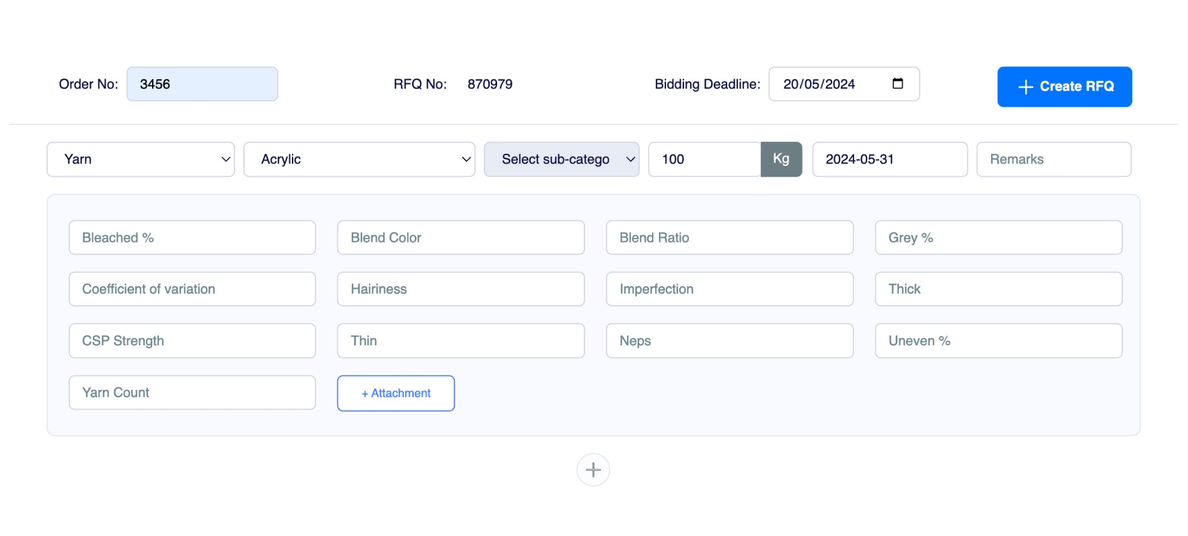Viewport: 1188px width, 536px height.
Task: Focus the Coefficient of variation field
Action: (x=192, y=289)
